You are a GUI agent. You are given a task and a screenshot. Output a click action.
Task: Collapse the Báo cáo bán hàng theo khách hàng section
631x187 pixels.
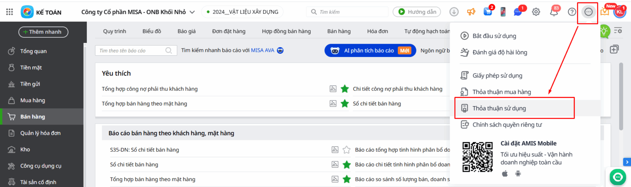click(171, 133)
